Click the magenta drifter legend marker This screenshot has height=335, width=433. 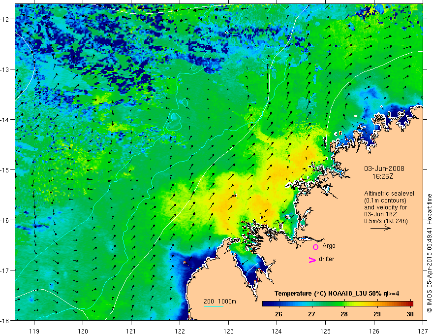point(312,260)
